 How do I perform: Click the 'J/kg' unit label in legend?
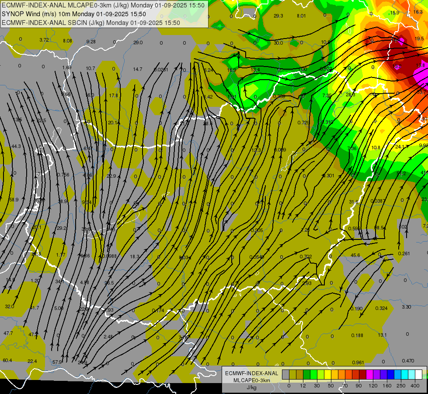(252, 387)
